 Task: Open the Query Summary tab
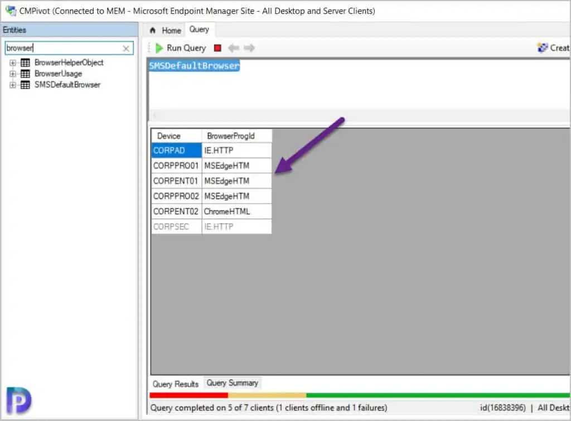[233, 383]
